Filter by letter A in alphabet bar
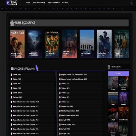The width and height of the screenshot is (136, 136). pos(7,9)
